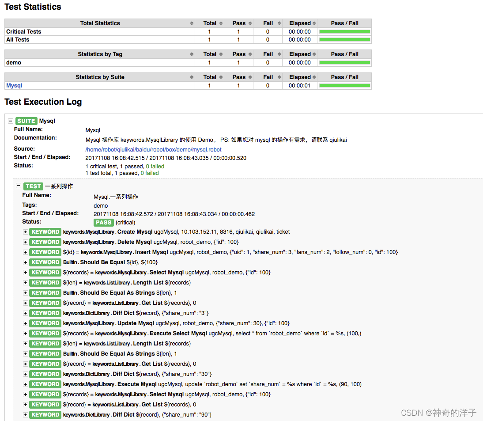Click the (critical) label beside PASS
The height and width of the screenshot is (421, 483).
point(125,223)
